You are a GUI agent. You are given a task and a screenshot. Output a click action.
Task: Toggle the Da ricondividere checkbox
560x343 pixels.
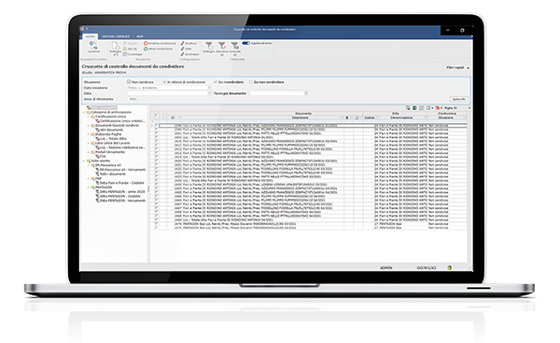pyautogui.click(x=216, y=82)
